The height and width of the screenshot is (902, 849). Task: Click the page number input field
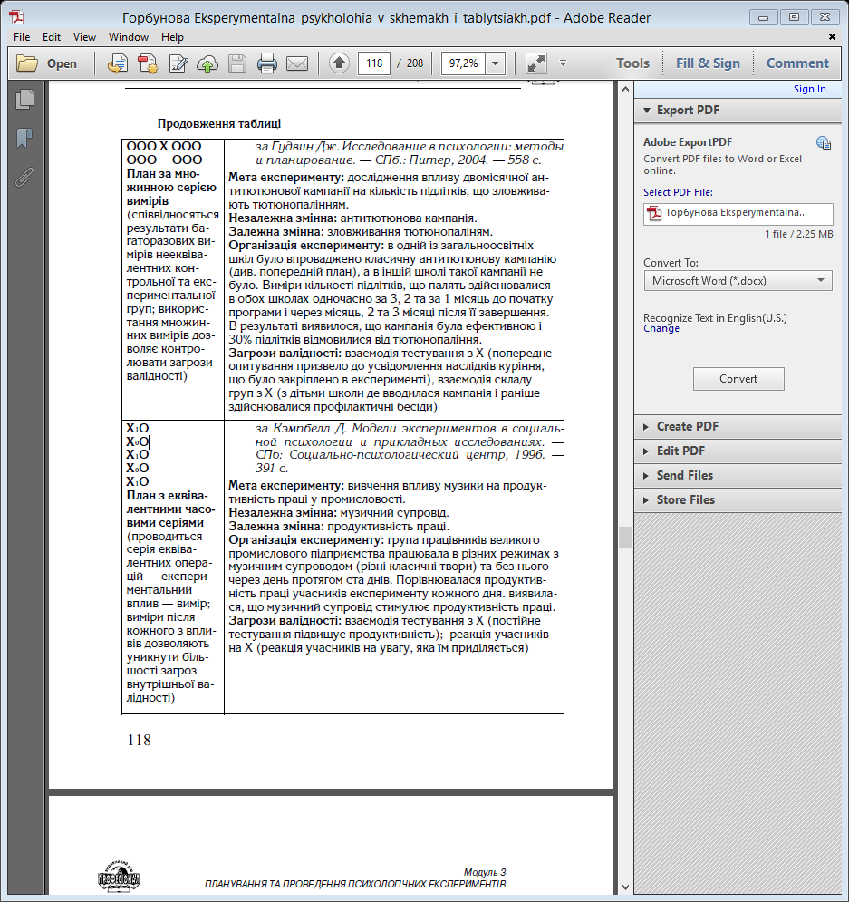[373, 63]
